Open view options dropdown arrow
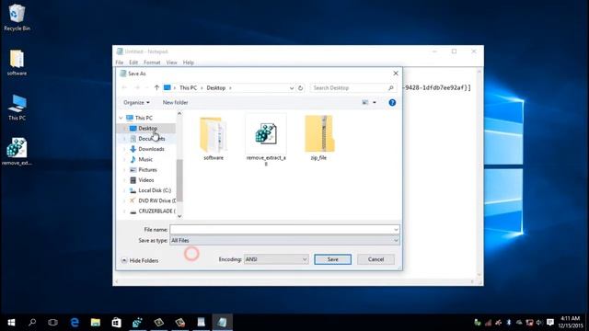 375,102
